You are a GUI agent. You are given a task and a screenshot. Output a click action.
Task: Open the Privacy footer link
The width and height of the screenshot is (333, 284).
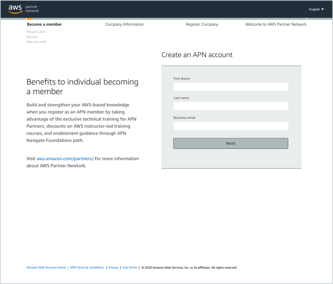pos(113,268)
